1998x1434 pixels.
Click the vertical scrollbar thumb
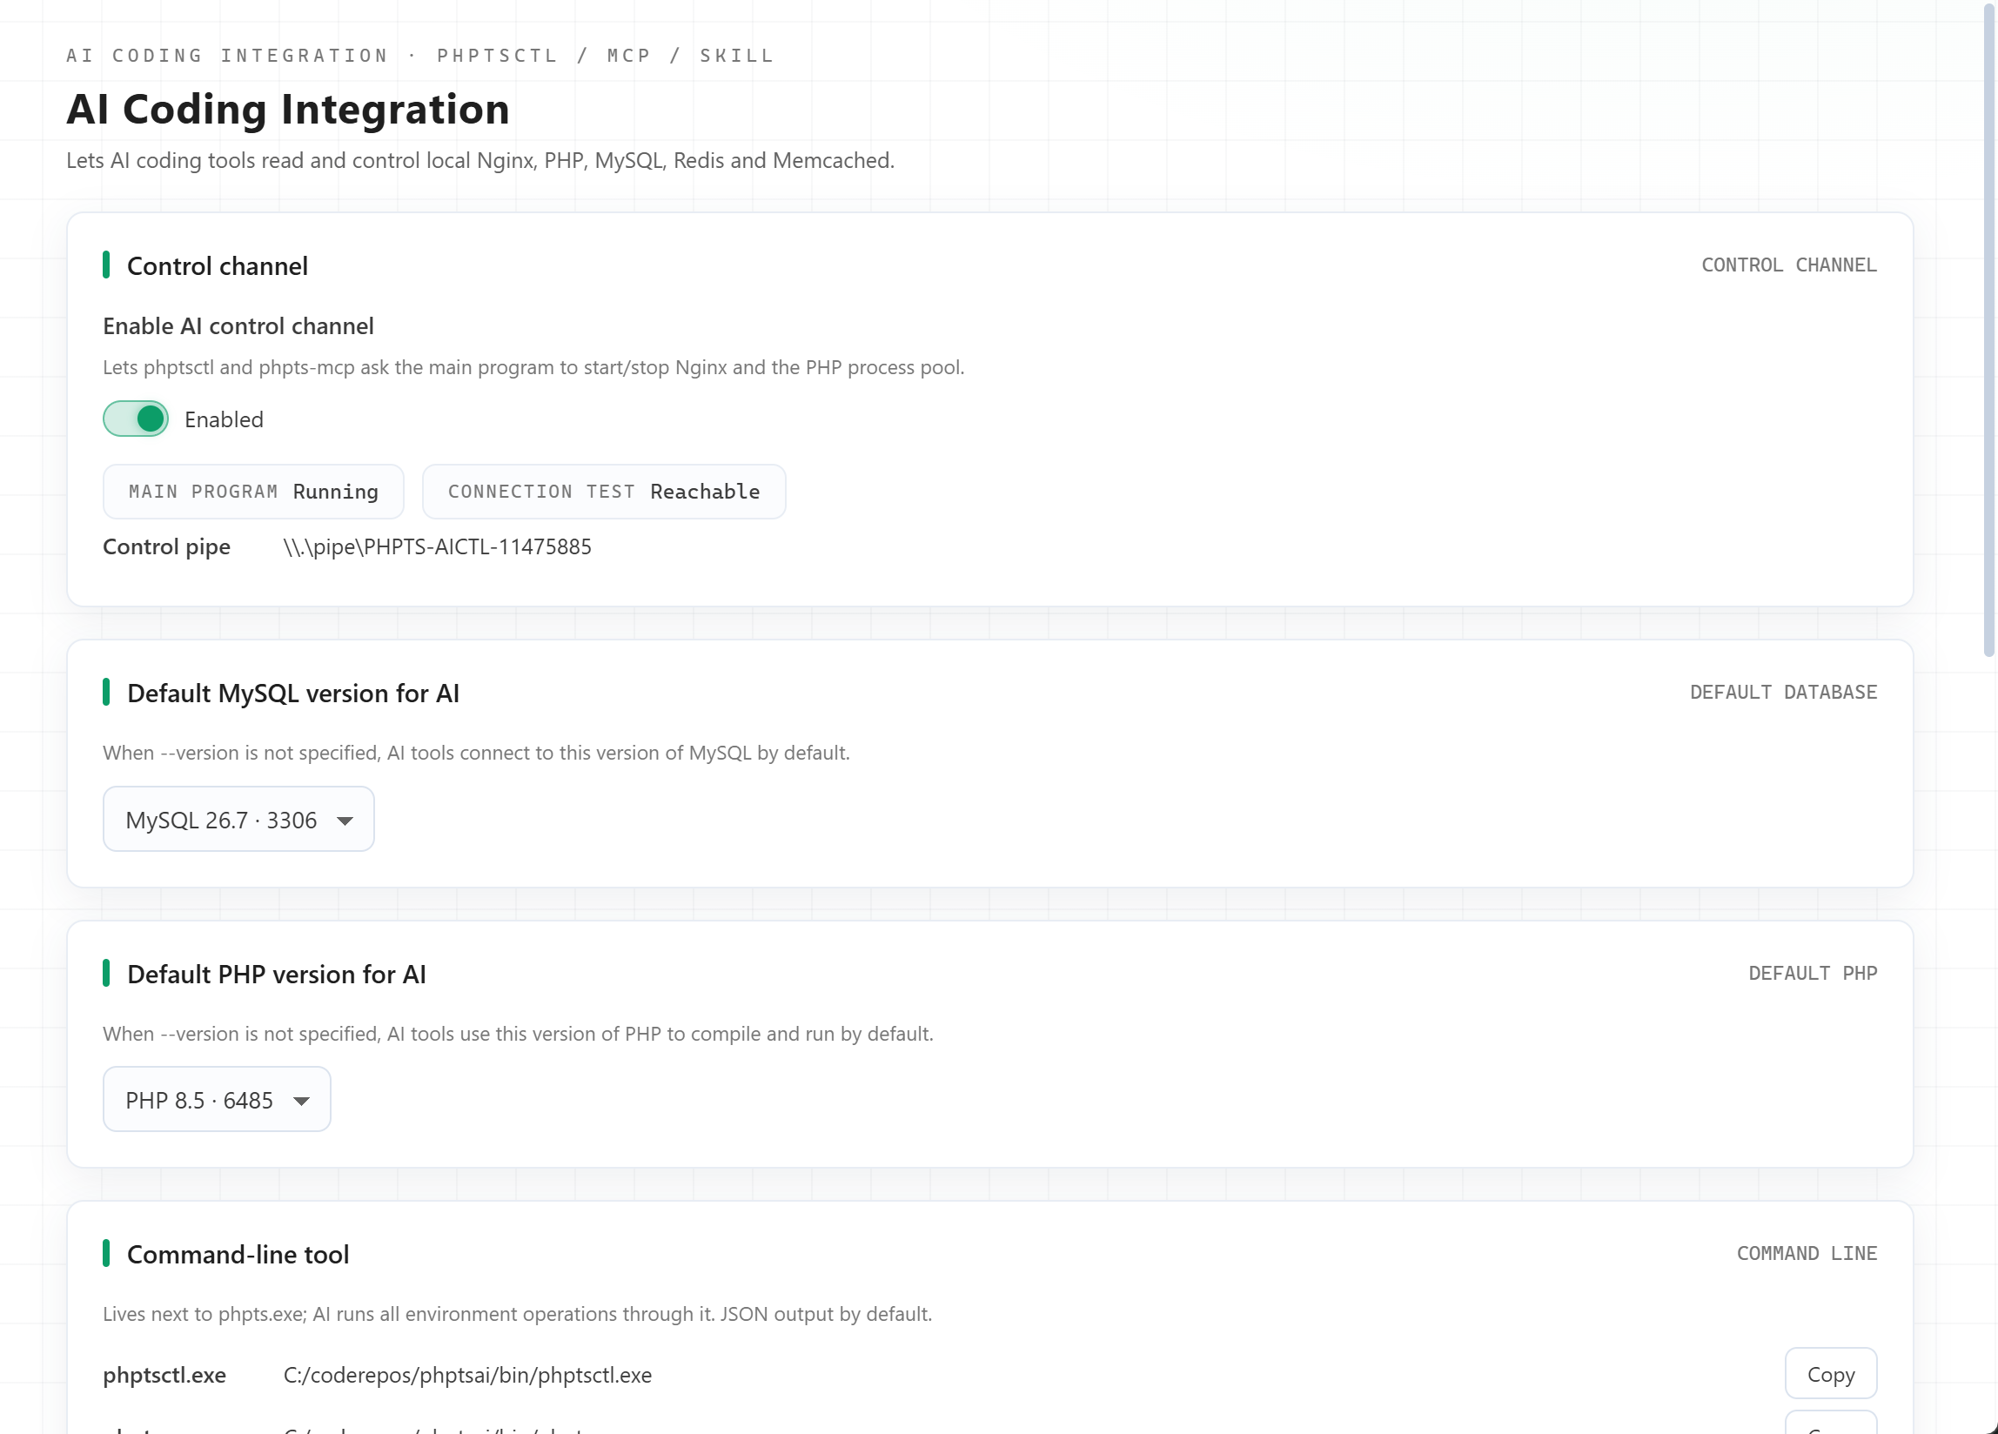point(1988,331)
